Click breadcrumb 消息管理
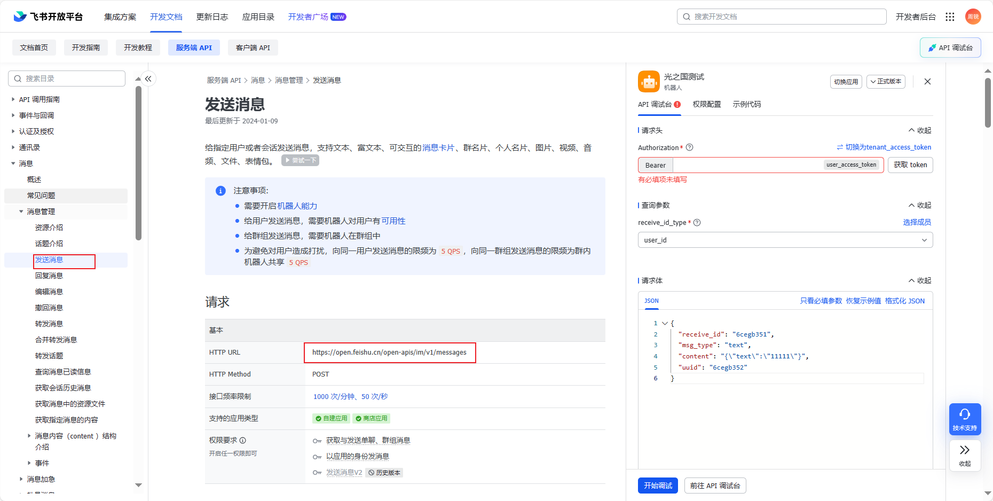This screenshot has height=501, width=993. point(289,80)
